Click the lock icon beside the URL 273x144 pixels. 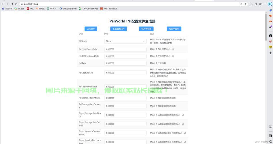tap(22, 4)
